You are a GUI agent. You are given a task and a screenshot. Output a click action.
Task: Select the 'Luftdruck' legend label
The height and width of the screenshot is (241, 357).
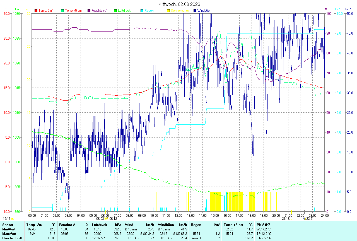click(124, 11)
